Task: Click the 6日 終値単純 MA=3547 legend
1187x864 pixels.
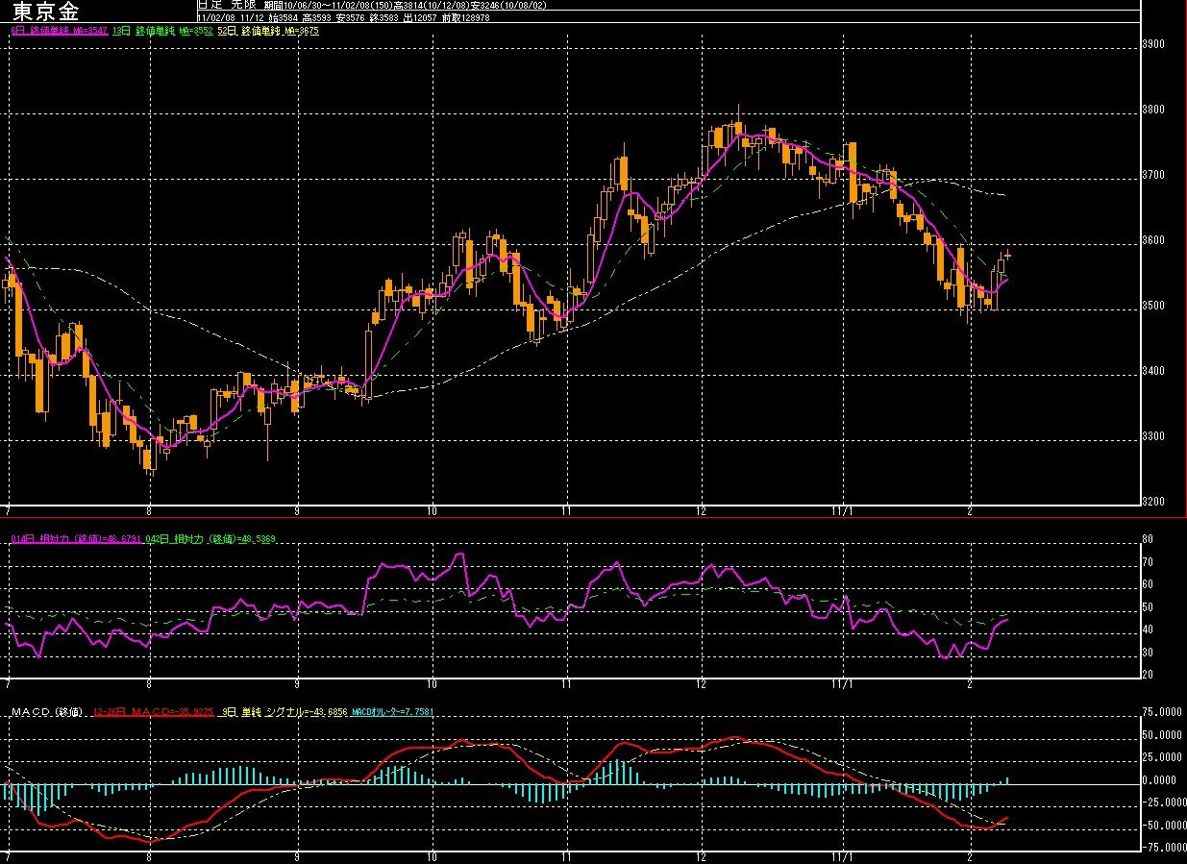Action: click(x=59, y=31)
